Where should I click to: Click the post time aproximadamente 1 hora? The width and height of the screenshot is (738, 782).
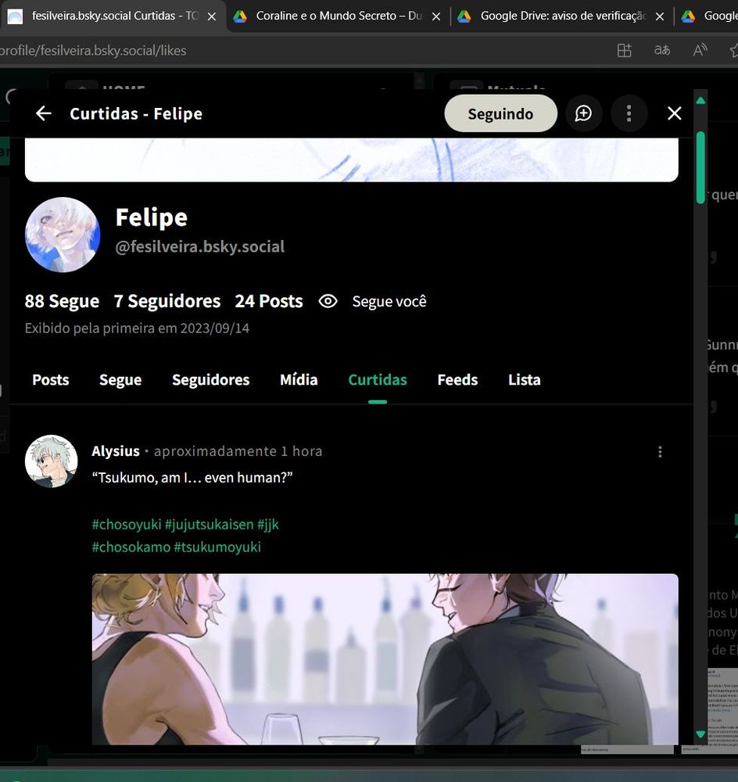(x=238, y=451)
